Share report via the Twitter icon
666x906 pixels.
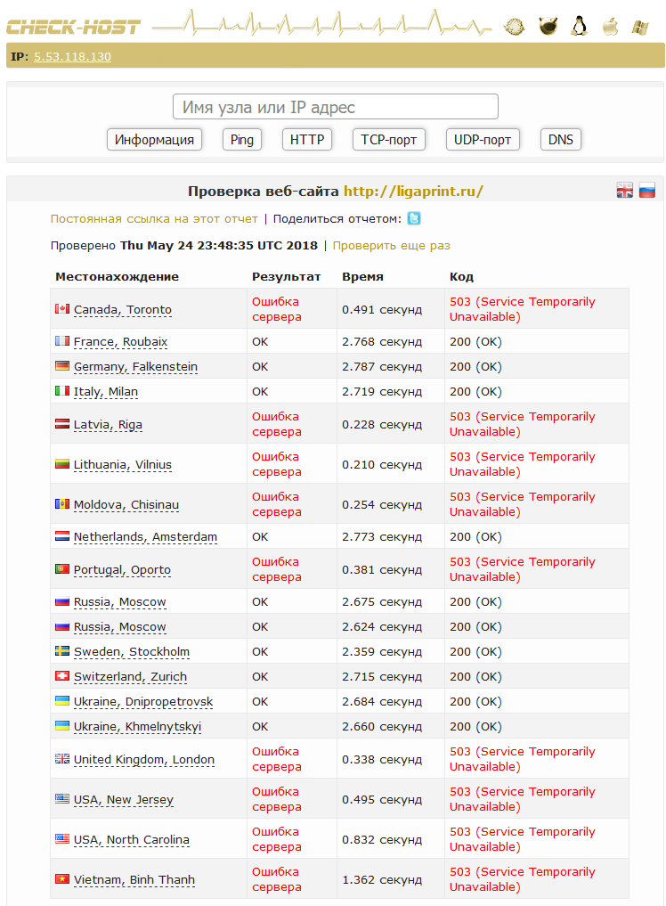(x=414, y=218)
